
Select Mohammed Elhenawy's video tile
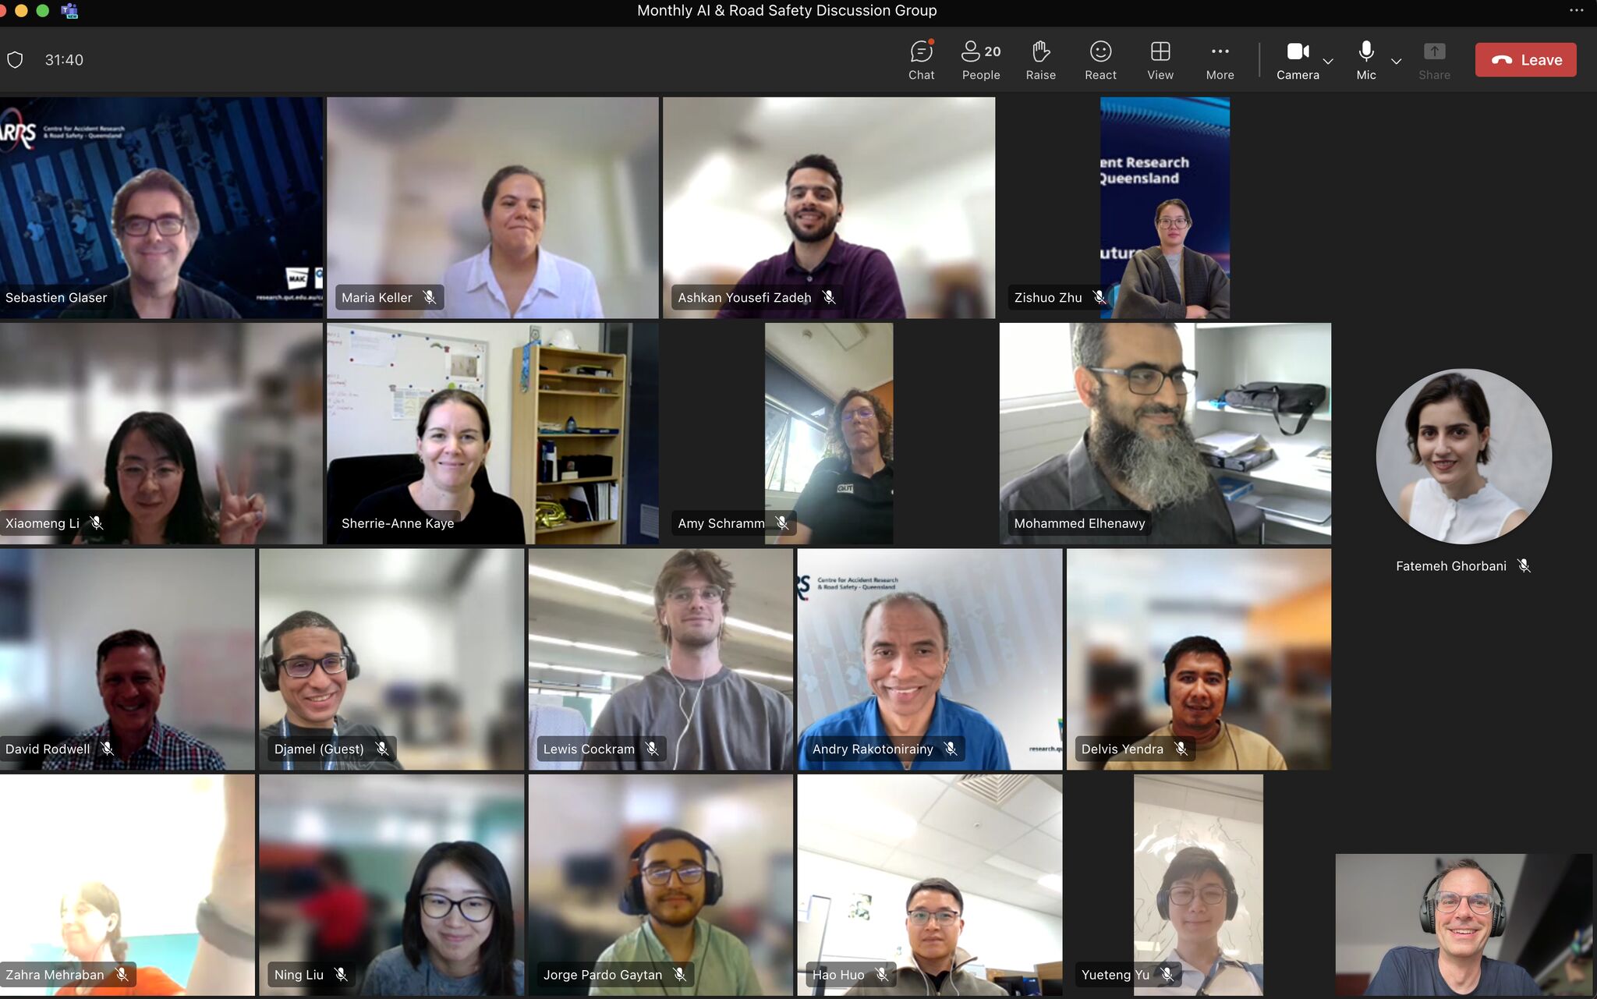pos(1165,434)
